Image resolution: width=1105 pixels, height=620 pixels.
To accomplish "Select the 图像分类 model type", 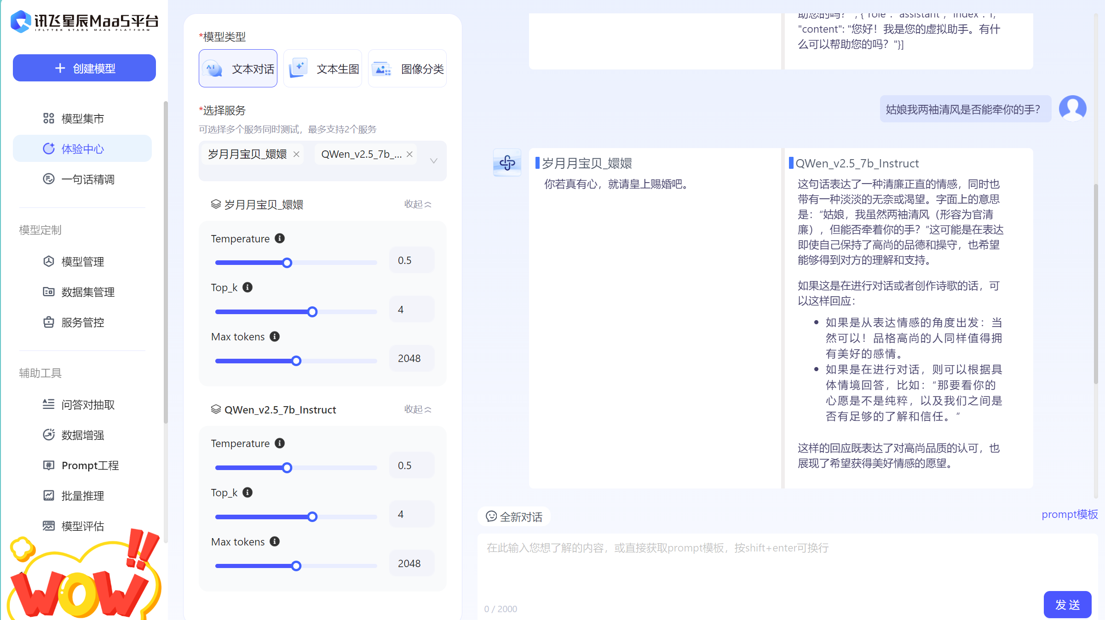I will pyautogui.click(x=407, y=69).
